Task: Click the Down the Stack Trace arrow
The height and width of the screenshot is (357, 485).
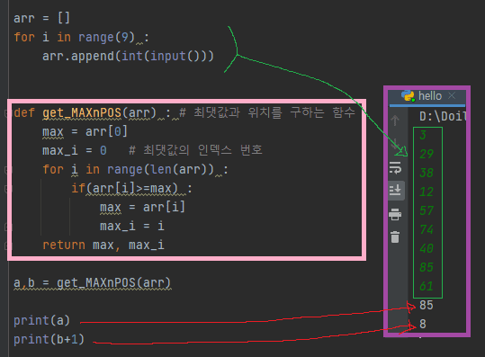Action: 395,143
